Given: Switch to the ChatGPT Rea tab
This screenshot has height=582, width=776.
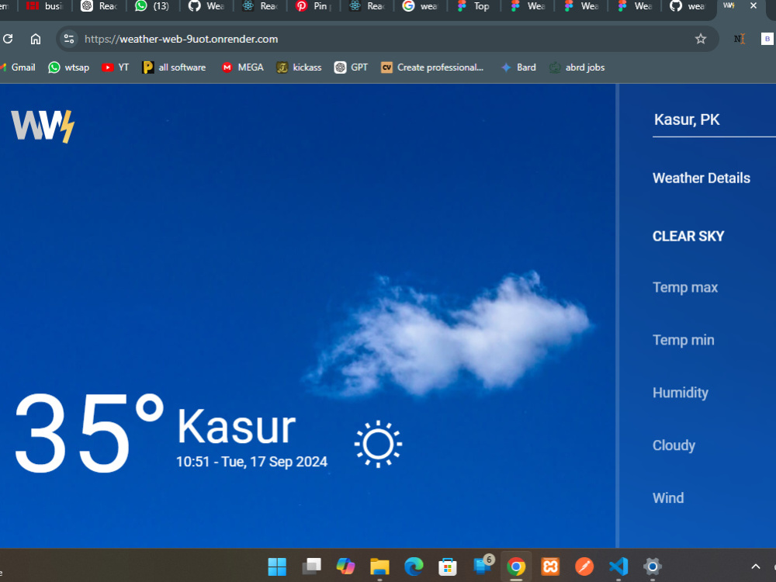Looking at the screenshot, I should click(x=99, y=6).
